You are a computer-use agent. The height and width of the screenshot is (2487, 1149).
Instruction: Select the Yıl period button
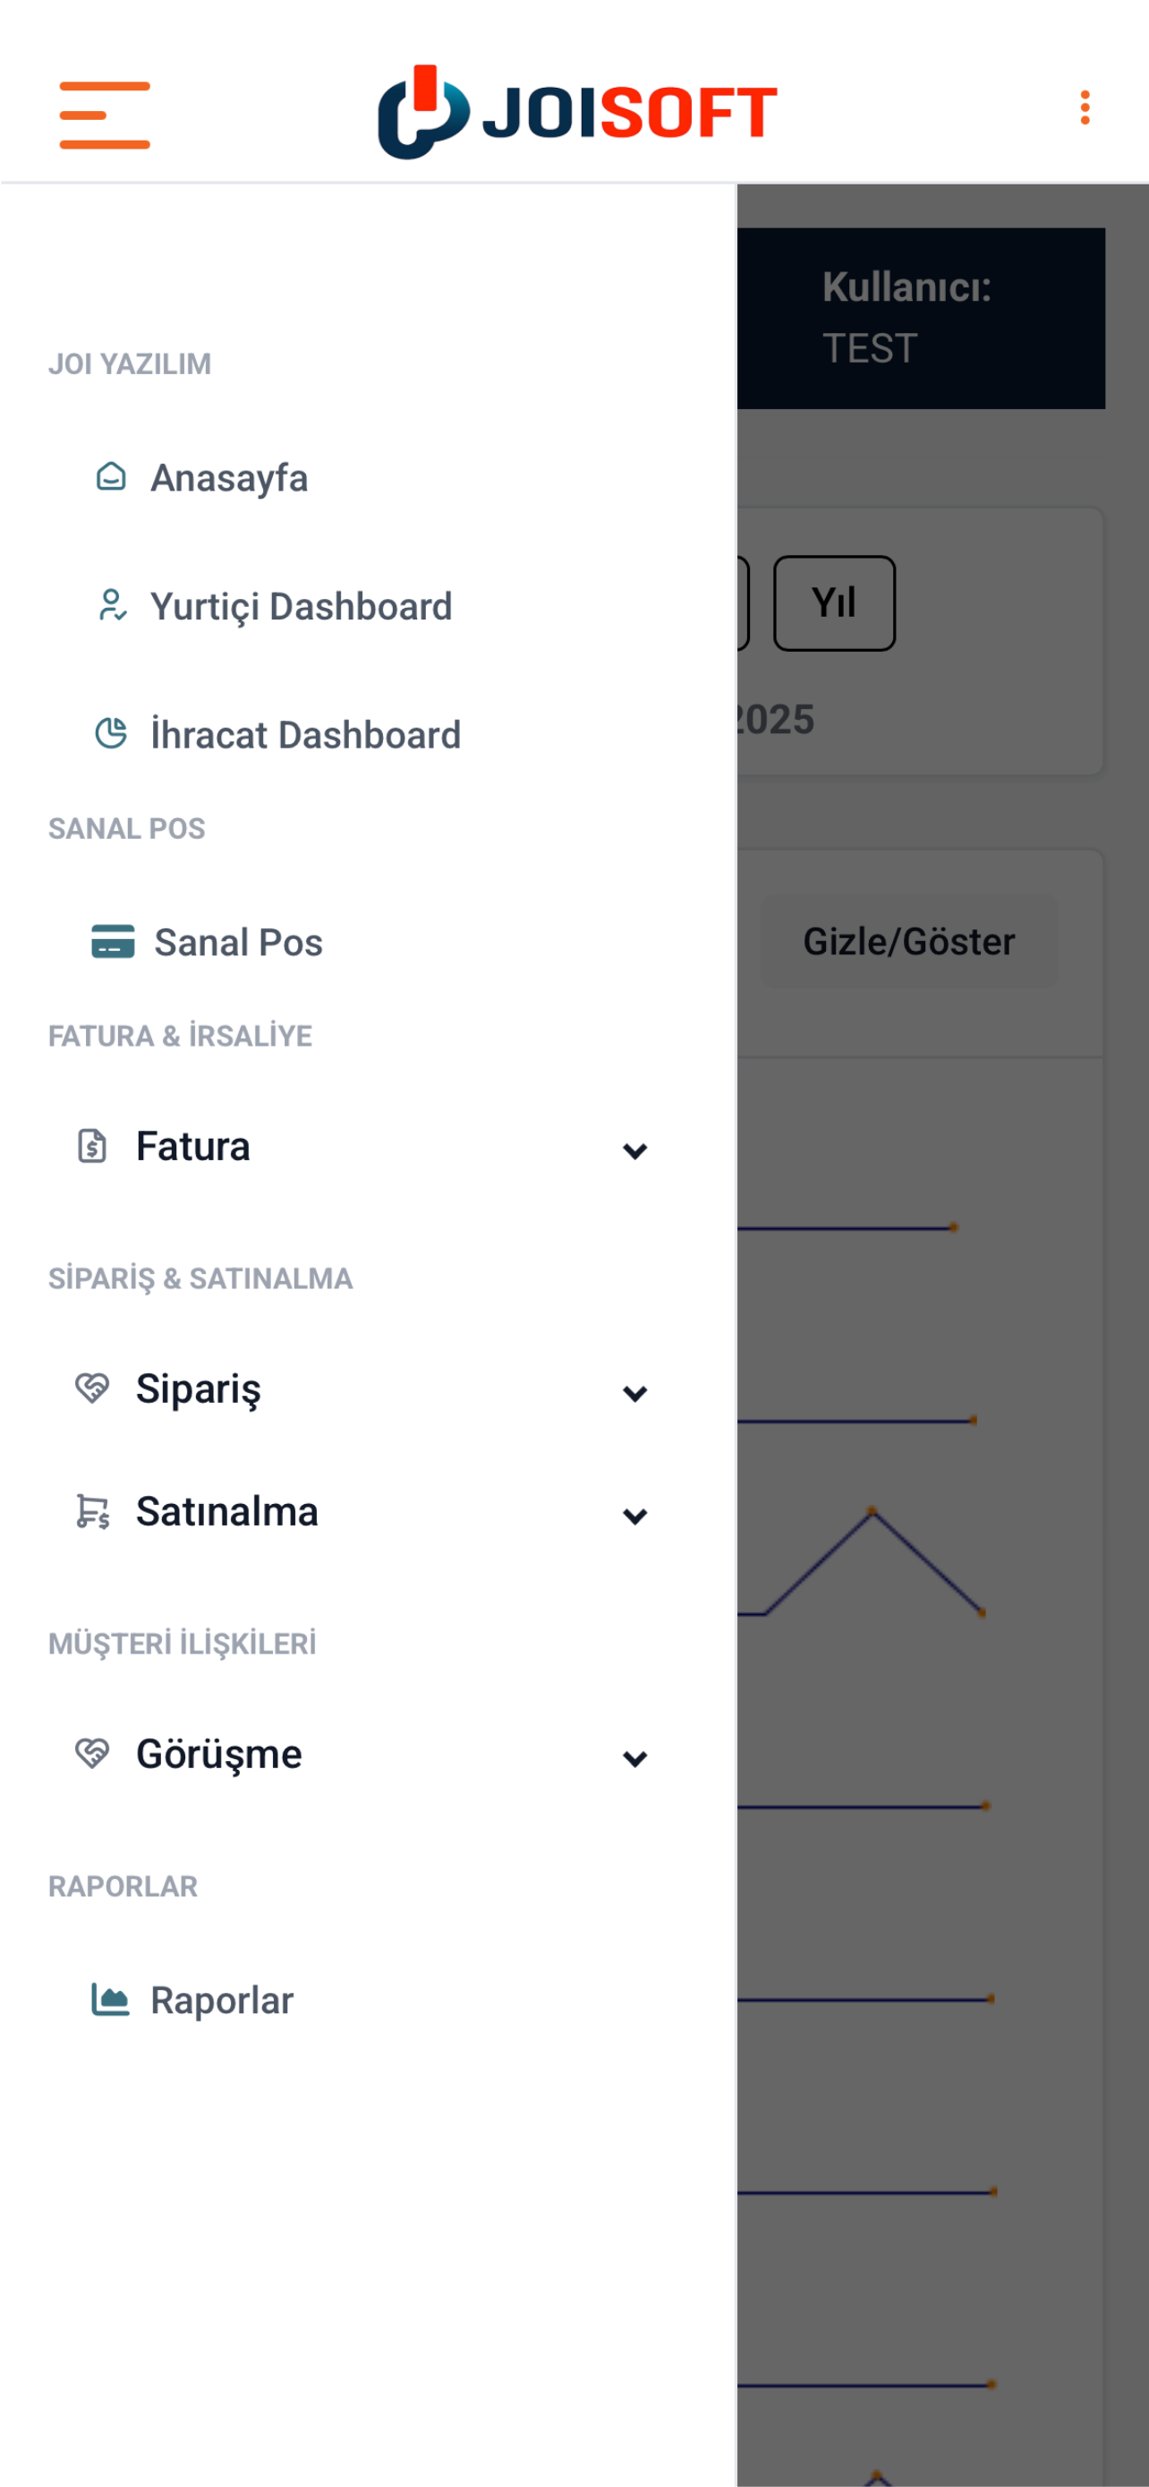pyautogui.click(x=833, y=603)
